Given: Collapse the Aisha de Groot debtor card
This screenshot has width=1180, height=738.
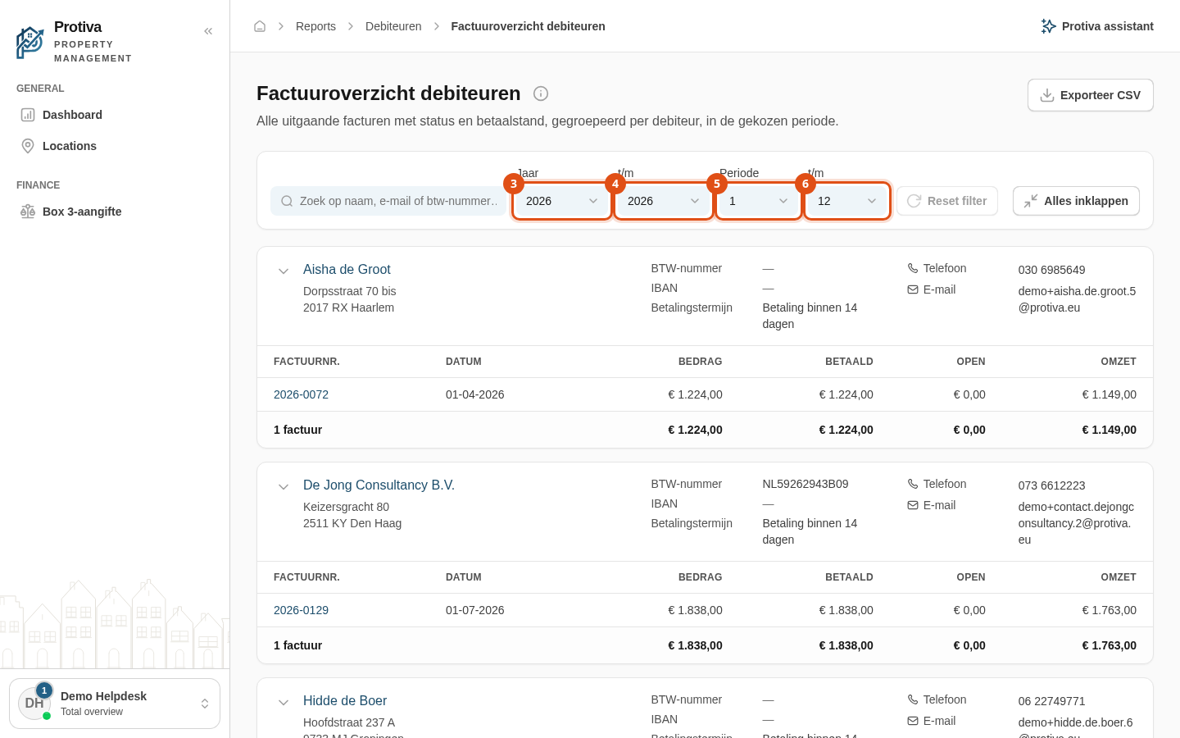Looking at the screenshot, I should point(284,271).
